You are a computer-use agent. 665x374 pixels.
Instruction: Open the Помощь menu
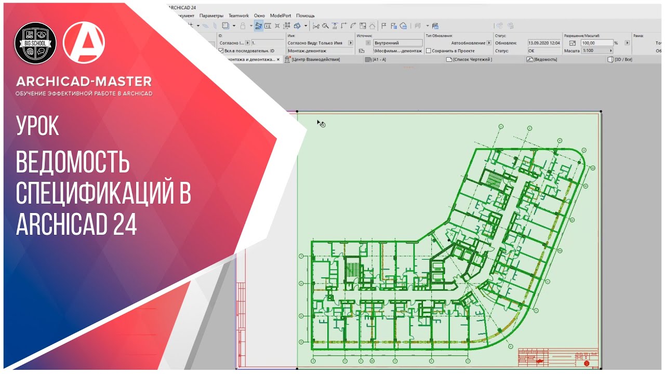(x=305, y=16)
